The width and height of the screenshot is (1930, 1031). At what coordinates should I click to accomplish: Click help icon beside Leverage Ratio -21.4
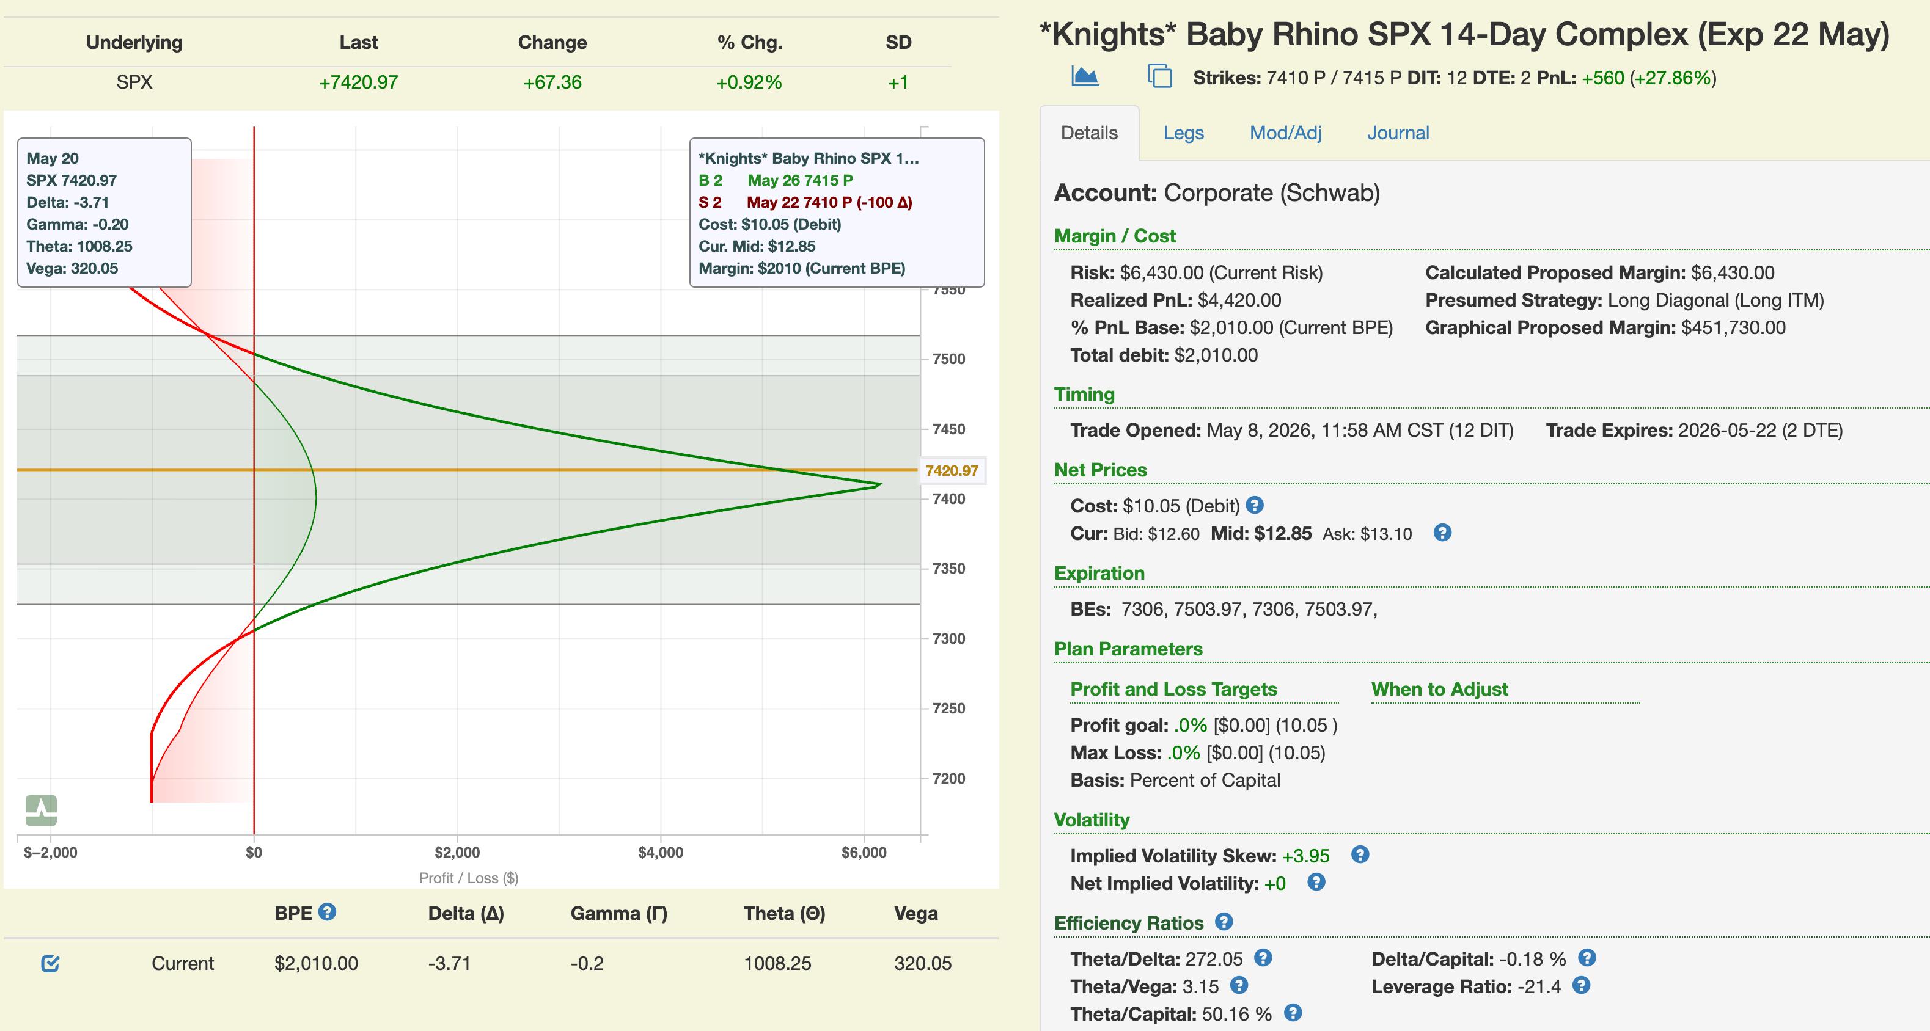pos(1582,985)
